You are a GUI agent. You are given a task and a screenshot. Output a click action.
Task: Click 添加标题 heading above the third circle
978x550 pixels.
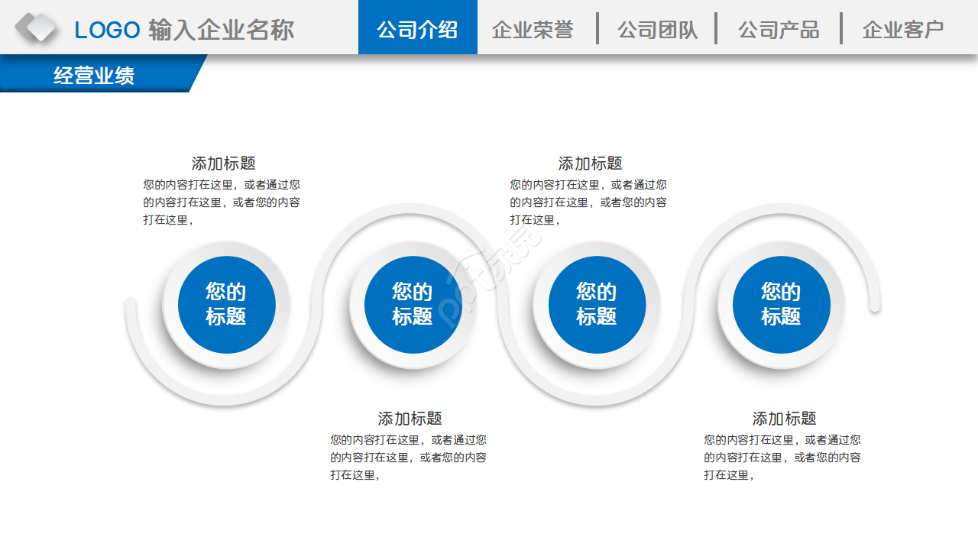tap(590, 163)
